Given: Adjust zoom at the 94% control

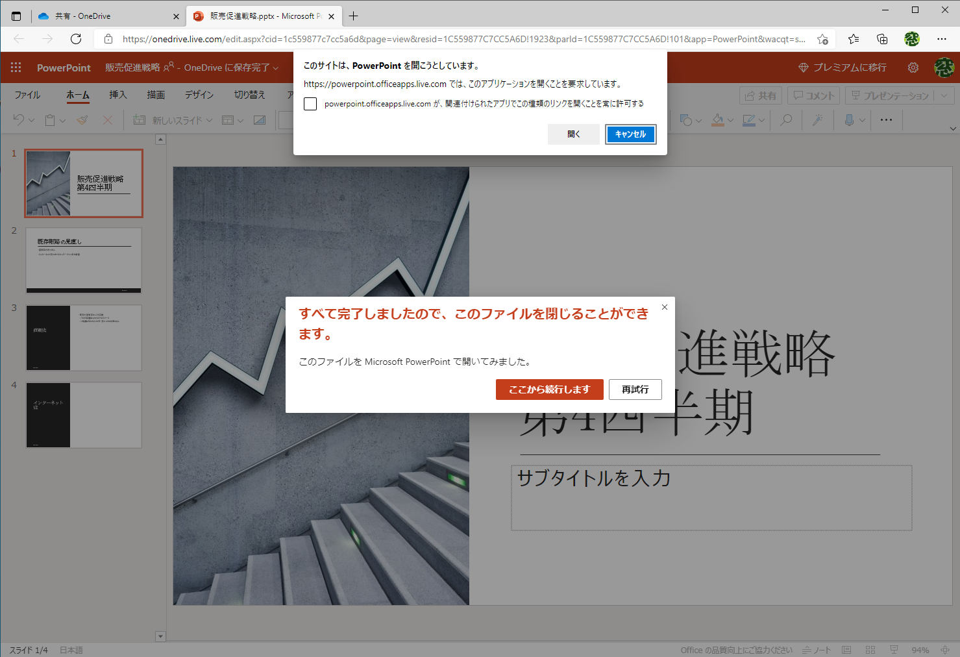Looking at the screenshot, I should click(920, 649).
